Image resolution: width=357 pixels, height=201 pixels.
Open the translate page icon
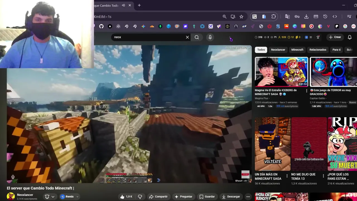point(287,17)
